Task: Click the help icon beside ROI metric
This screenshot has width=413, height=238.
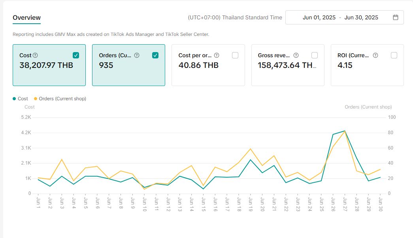Action: [375, 55]
